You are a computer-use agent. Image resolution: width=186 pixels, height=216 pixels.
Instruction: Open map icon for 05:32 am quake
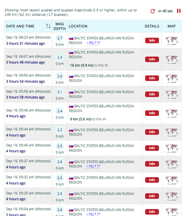tap(171, 180)
